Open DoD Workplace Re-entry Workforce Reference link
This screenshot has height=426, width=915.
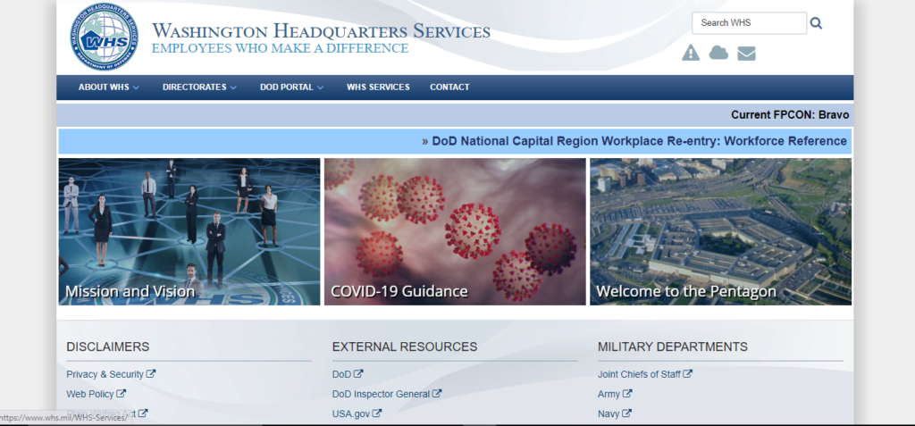639,141
